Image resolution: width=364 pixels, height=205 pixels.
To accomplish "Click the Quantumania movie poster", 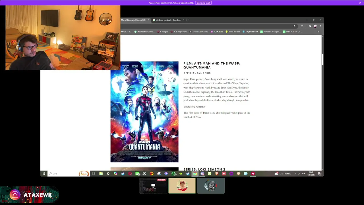I will pos(144,112).
